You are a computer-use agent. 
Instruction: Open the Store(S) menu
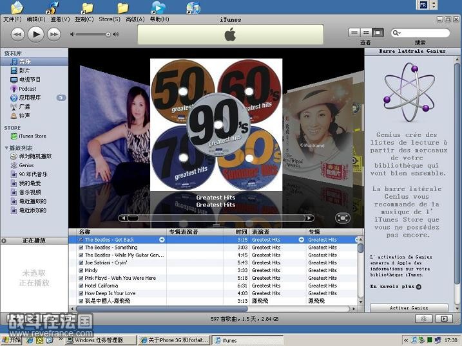tap(110, 19)
